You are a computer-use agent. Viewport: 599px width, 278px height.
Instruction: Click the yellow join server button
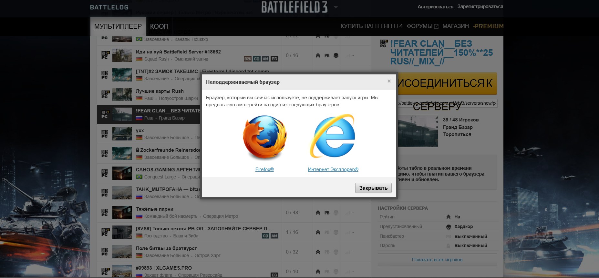click(x=447, y=83)
